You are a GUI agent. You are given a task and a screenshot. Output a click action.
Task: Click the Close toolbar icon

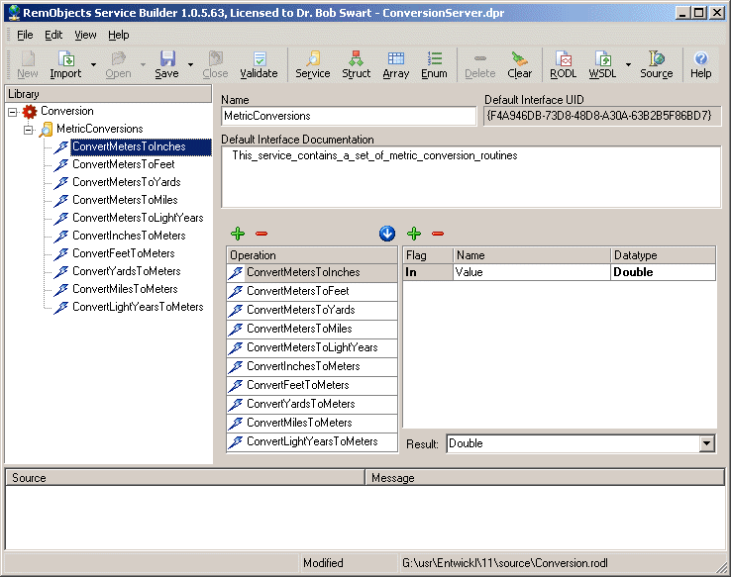click(x=215, y=64)
